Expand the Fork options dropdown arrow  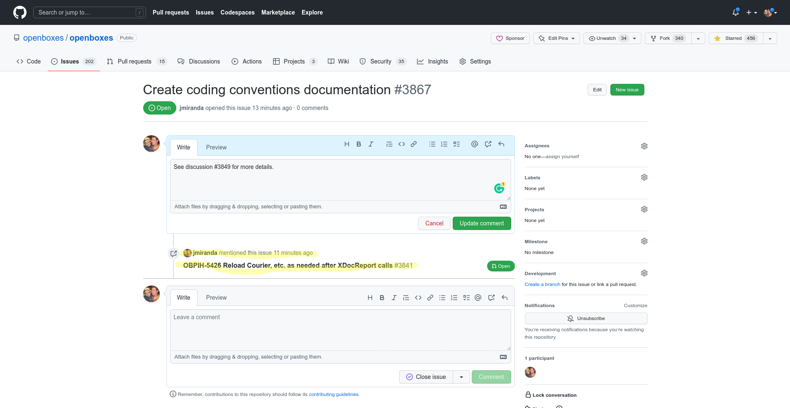point(698,38)
